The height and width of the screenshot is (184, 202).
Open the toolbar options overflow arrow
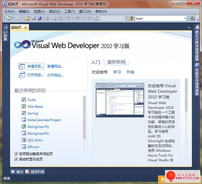(198, 19)
